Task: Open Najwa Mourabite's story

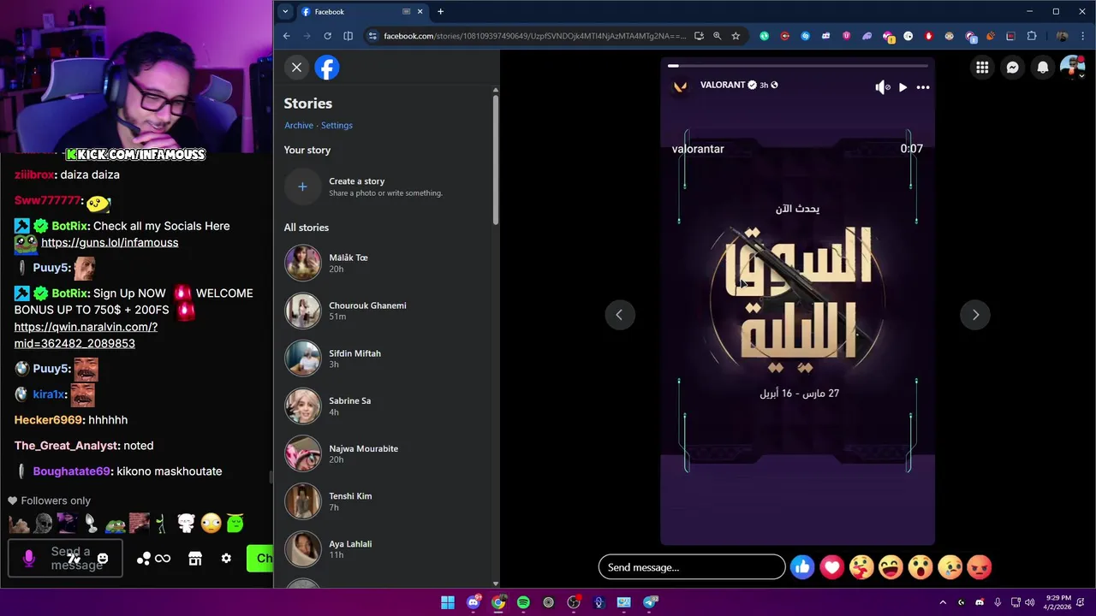Action: tap(385, 453)
